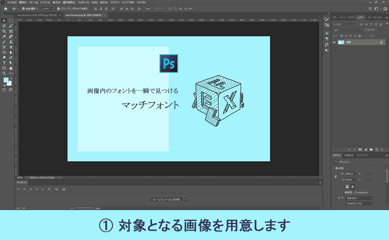Viewport: 389px width, 240px height.
Task: Enable the 自動選択 checkbox in the options bar
Action: click(23, 9)
